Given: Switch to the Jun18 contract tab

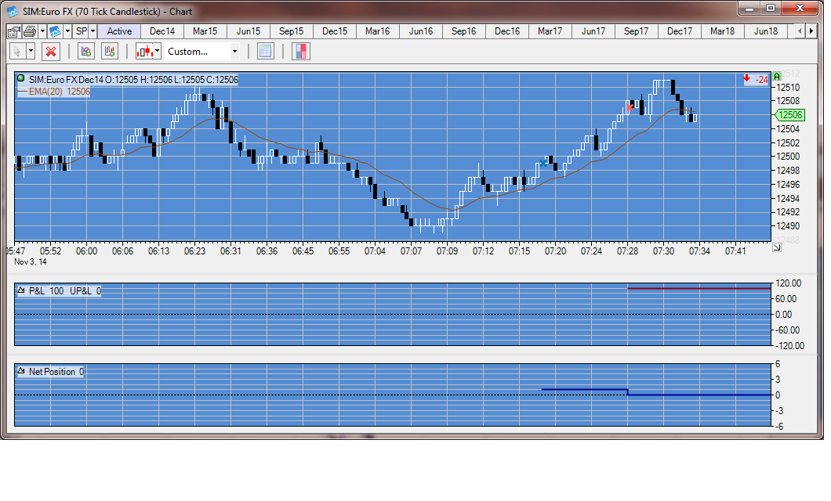Looking at the screenshot, I should [x=766, y=31].
